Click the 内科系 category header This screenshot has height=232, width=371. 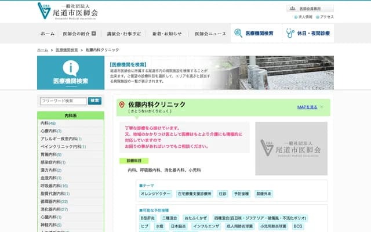pos(71,115)
